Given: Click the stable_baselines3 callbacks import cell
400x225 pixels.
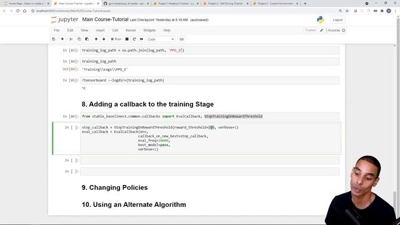Looking at the screenshot, I should pyautogui.click(x=210, y=116).
